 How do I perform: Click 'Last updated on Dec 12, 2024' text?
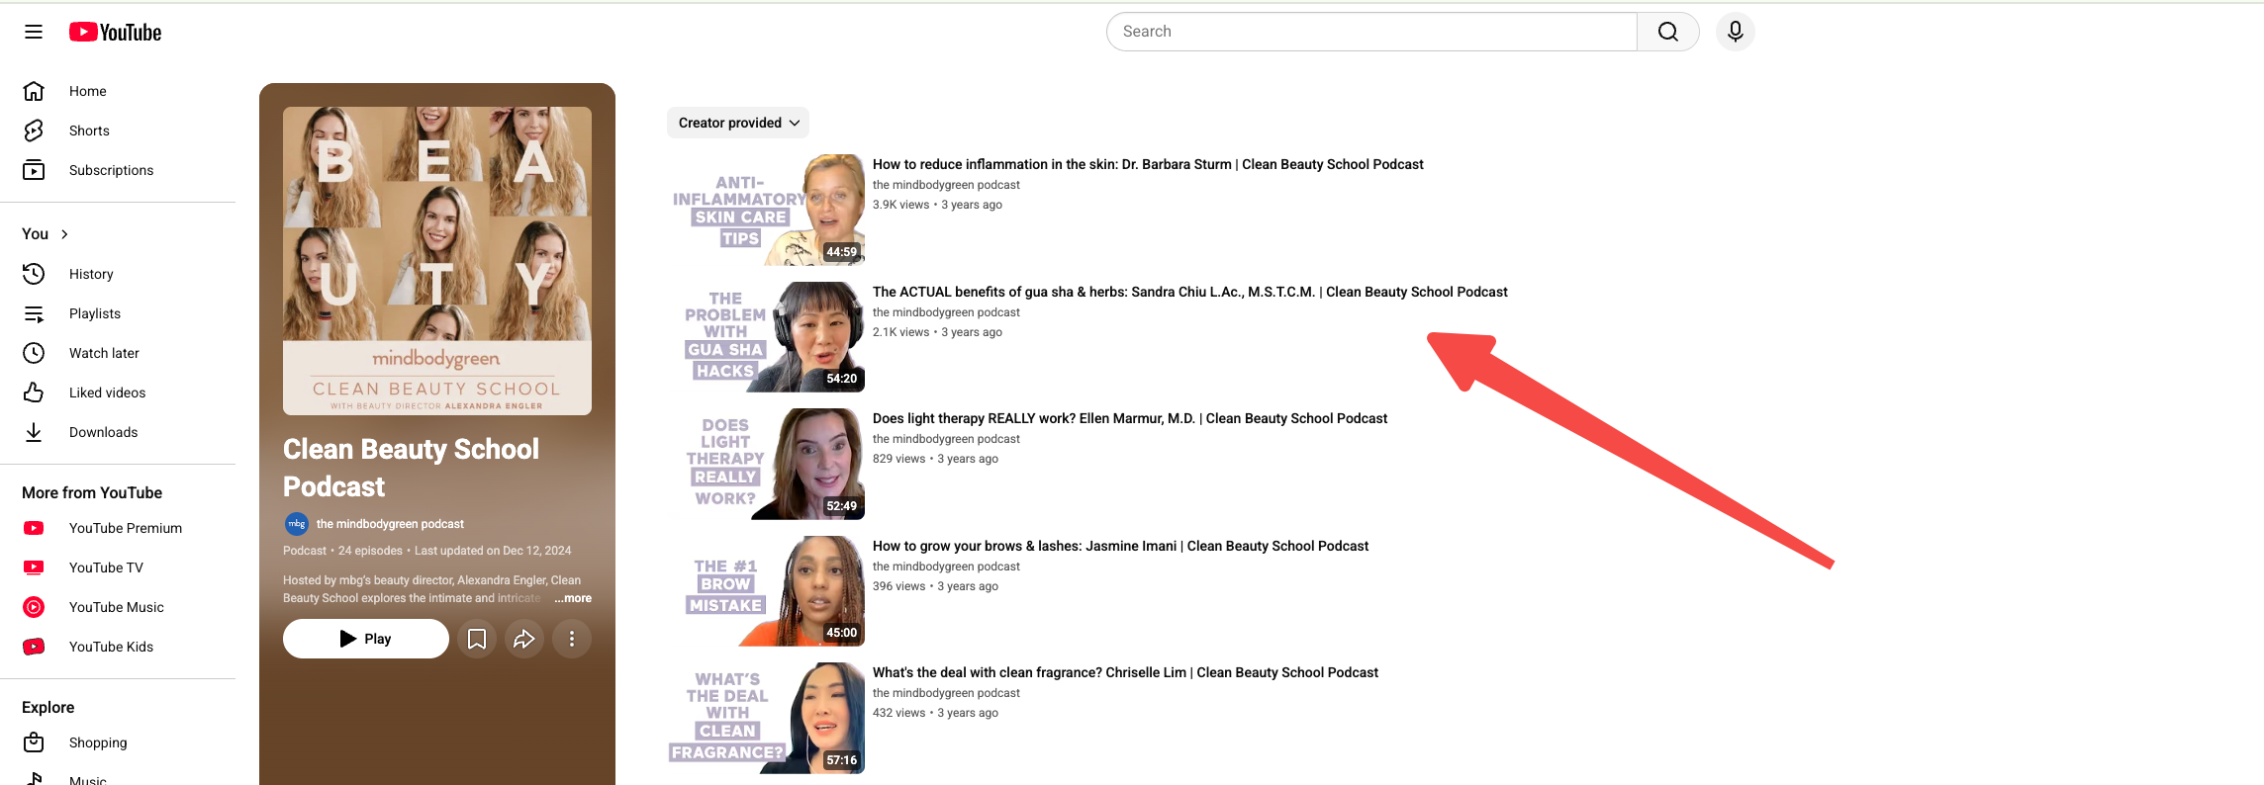[493, 551]
